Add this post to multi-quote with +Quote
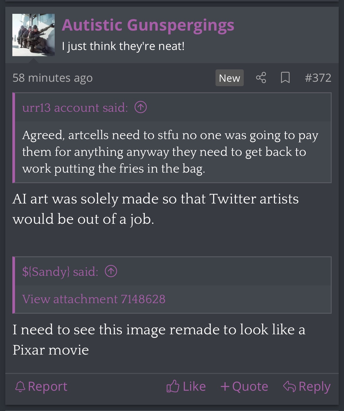 (x=244, y=386)
